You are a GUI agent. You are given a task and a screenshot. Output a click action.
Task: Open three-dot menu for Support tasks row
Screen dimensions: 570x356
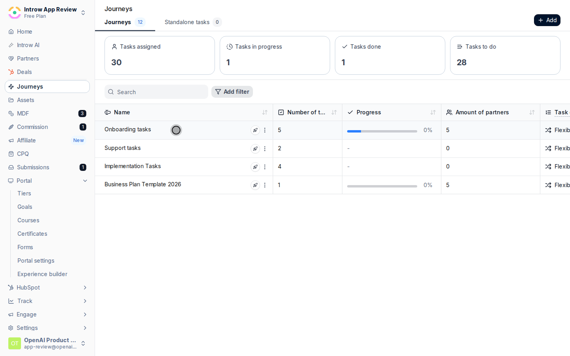(x=265, y=149)
